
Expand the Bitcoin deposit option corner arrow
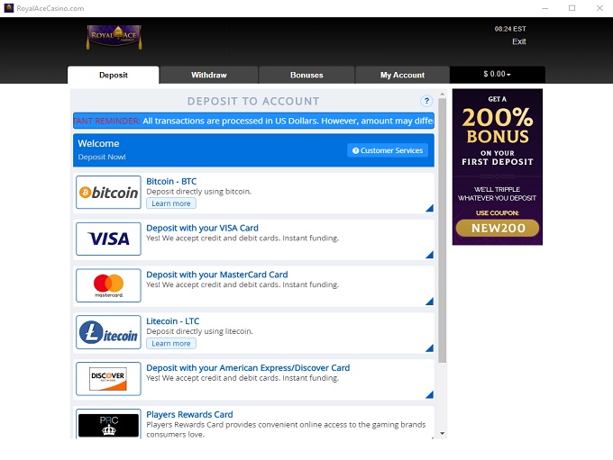tap(429, 208)
